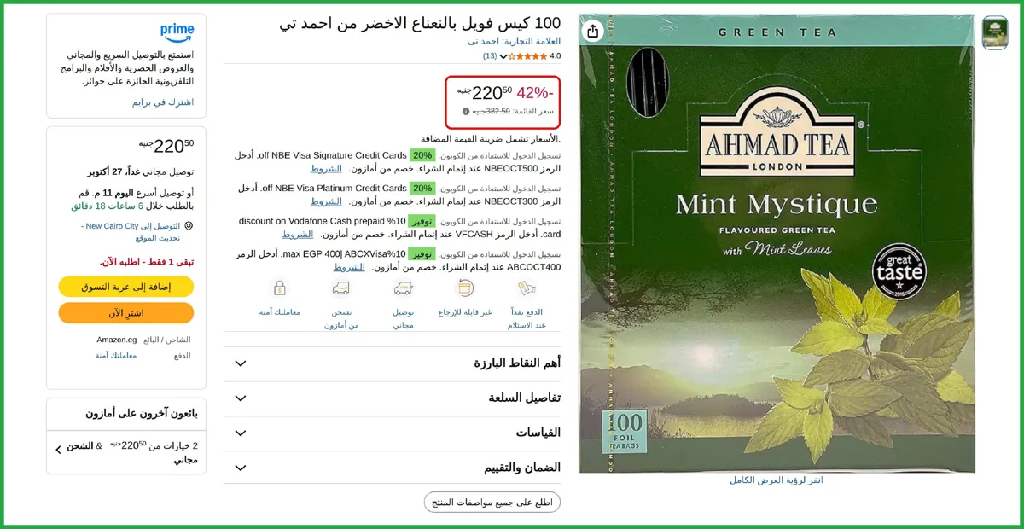Viewport: 1024px width, 529px height.
Task: Click '2 خيارات من' other sellers offer
Action: pyautogui.click(x=131, y=451)
